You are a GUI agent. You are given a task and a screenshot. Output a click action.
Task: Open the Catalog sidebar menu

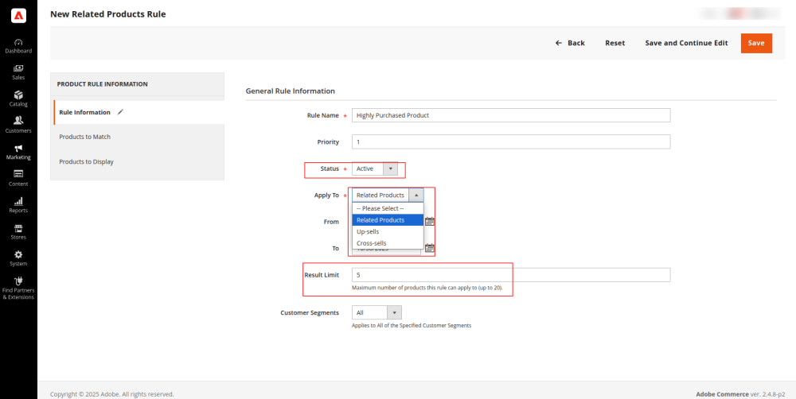point(18,98)
